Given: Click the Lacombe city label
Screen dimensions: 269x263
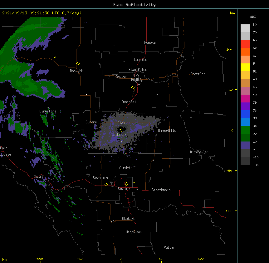Looking at the screenshot, I should coord(140,60).
